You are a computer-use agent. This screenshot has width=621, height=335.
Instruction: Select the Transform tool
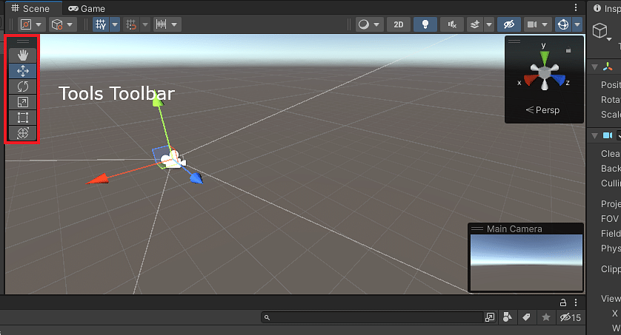tap(22, 132)
